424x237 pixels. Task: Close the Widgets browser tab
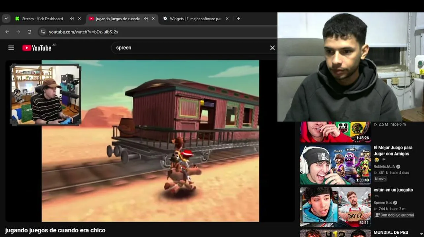227,19
